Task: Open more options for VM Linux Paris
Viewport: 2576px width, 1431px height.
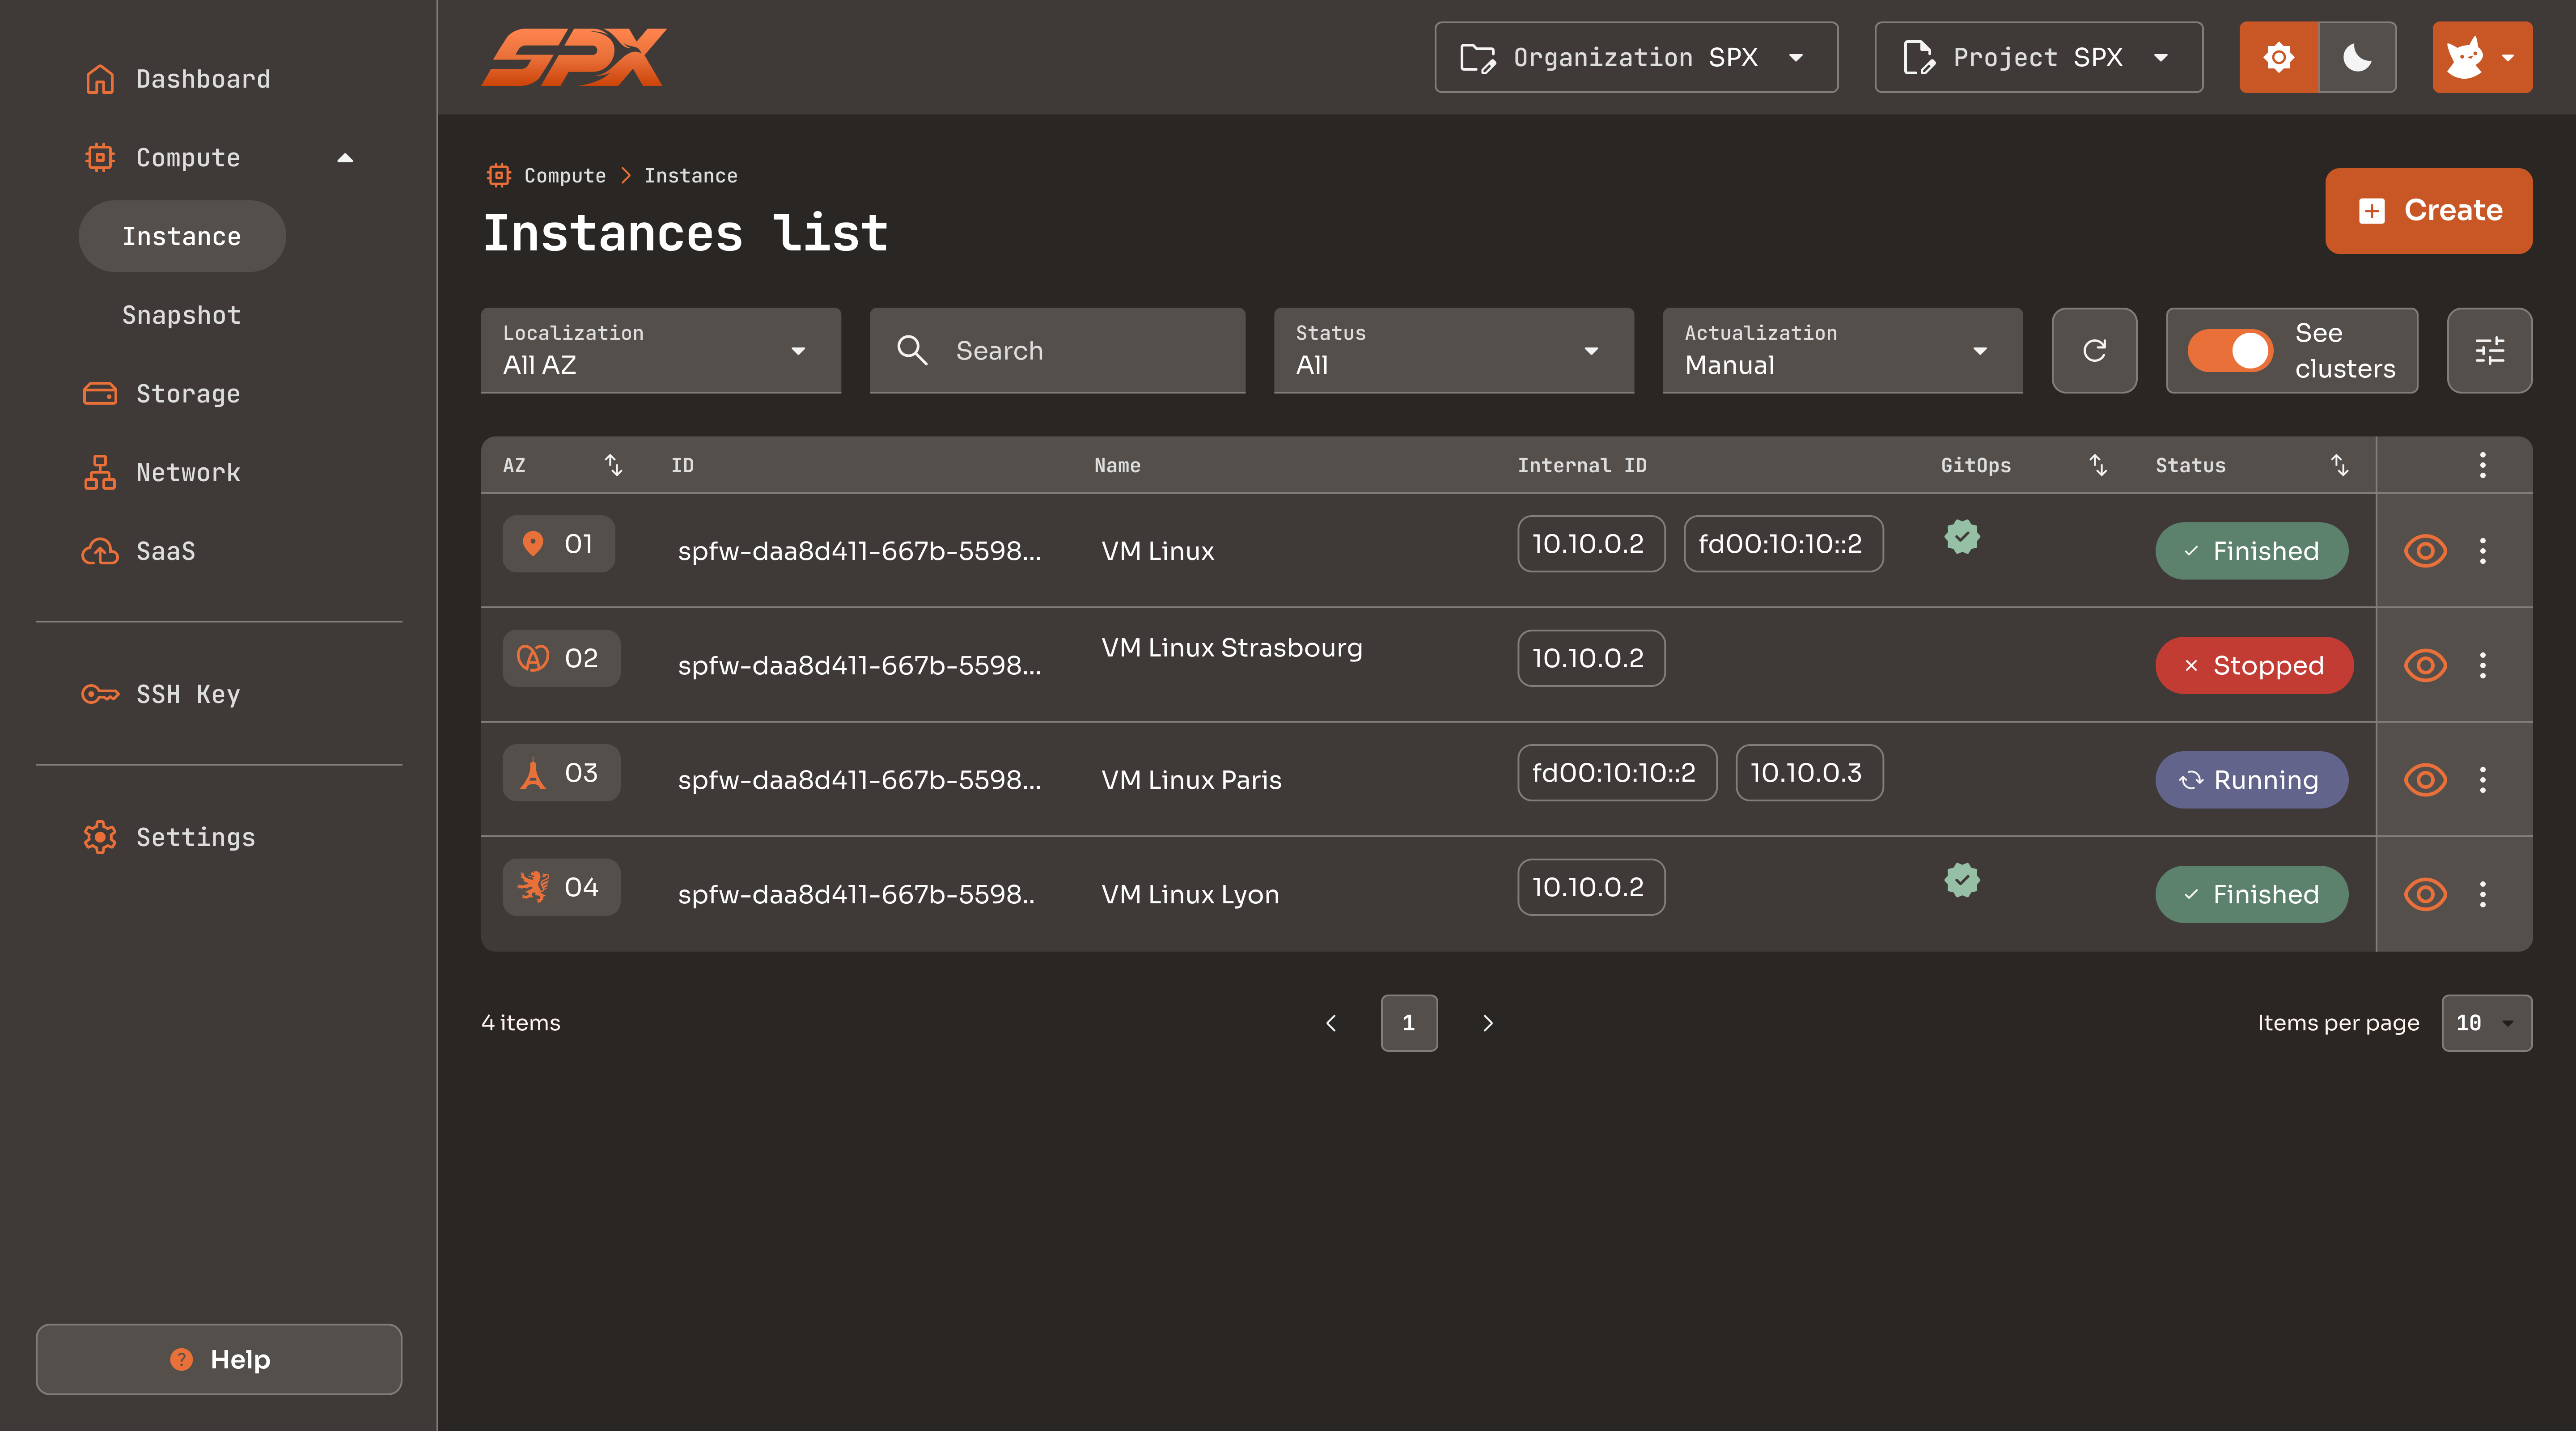Action: pos(2482,780)
